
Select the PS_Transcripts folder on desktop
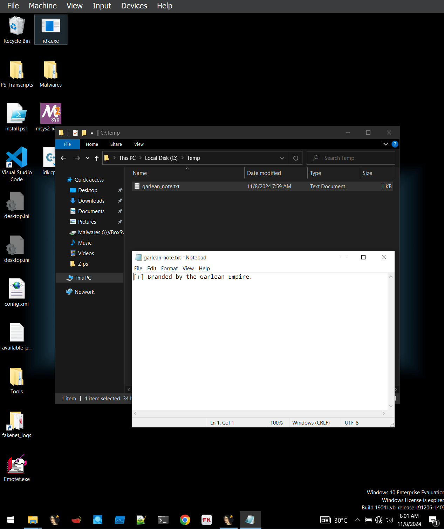17,74
